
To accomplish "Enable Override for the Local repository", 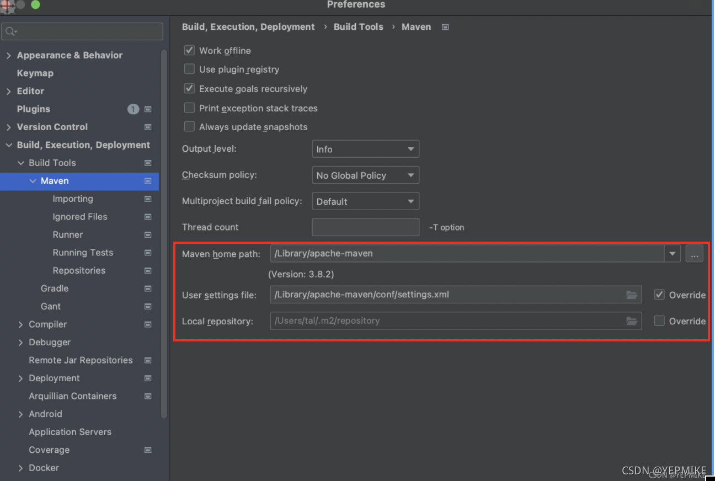I will coord(659,320).
